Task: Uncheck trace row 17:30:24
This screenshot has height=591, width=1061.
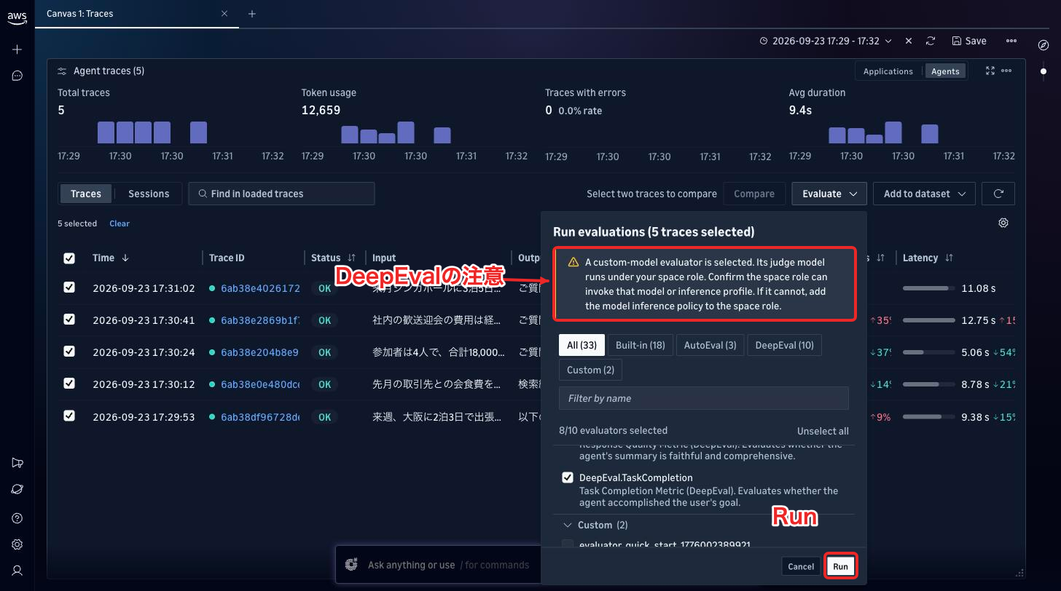Action: 69,352
